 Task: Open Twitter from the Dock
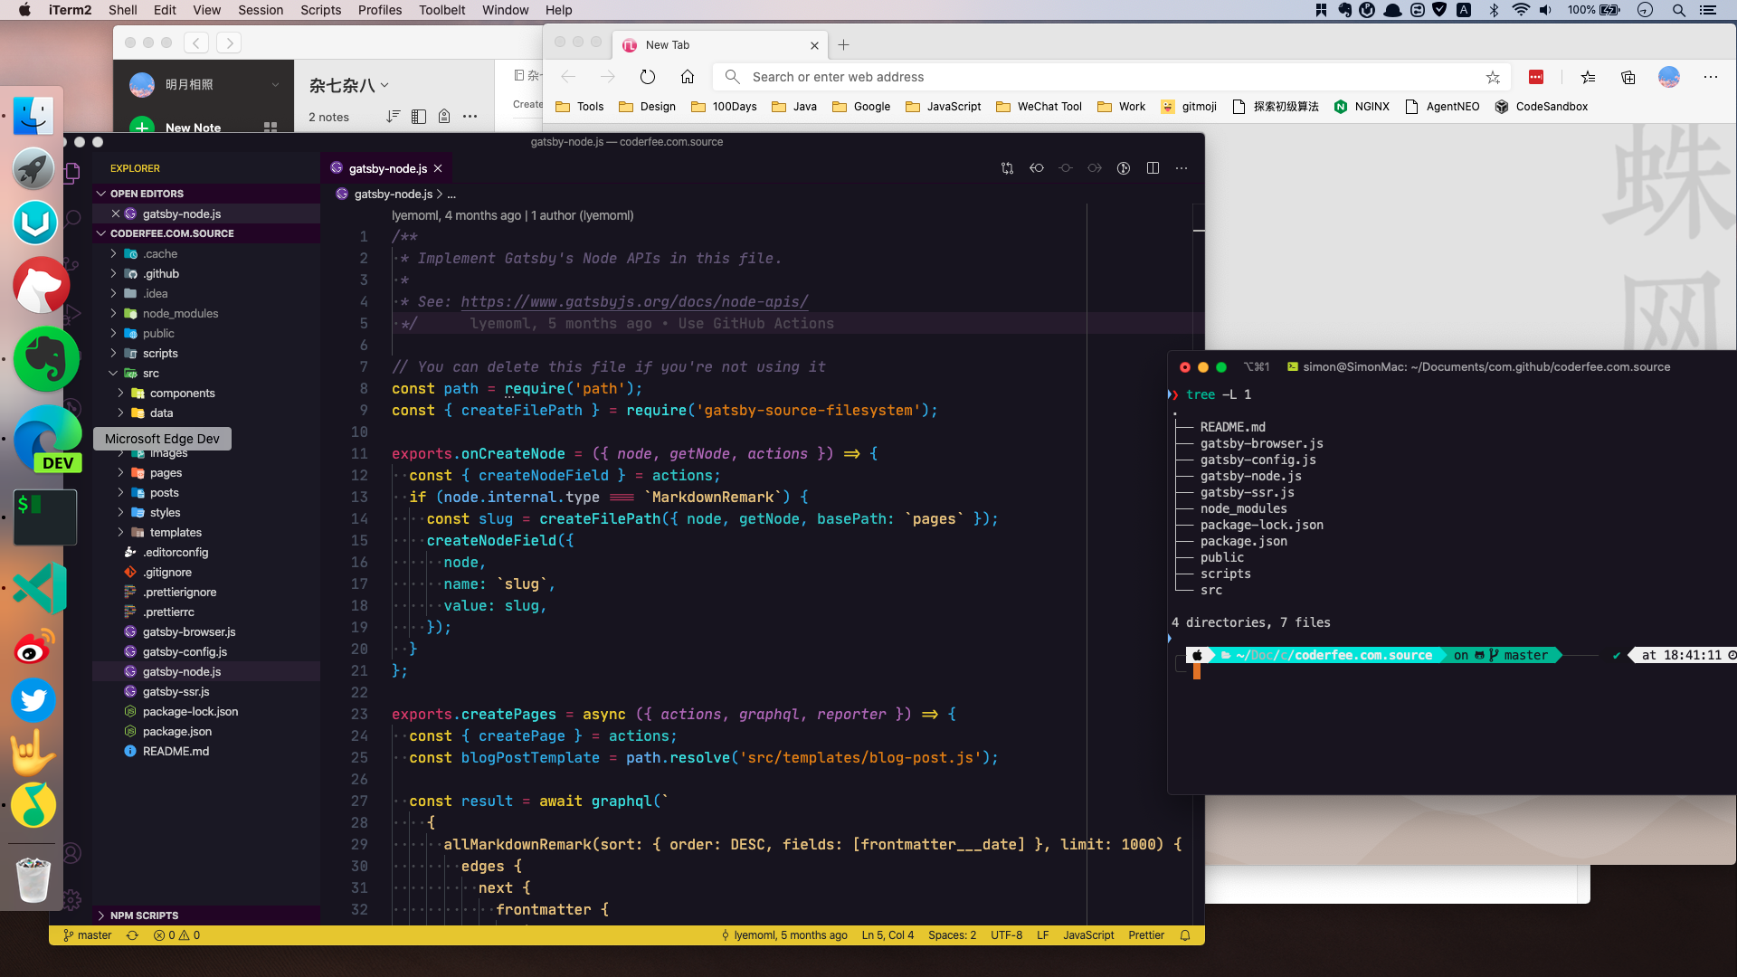[x=33, y=700]
